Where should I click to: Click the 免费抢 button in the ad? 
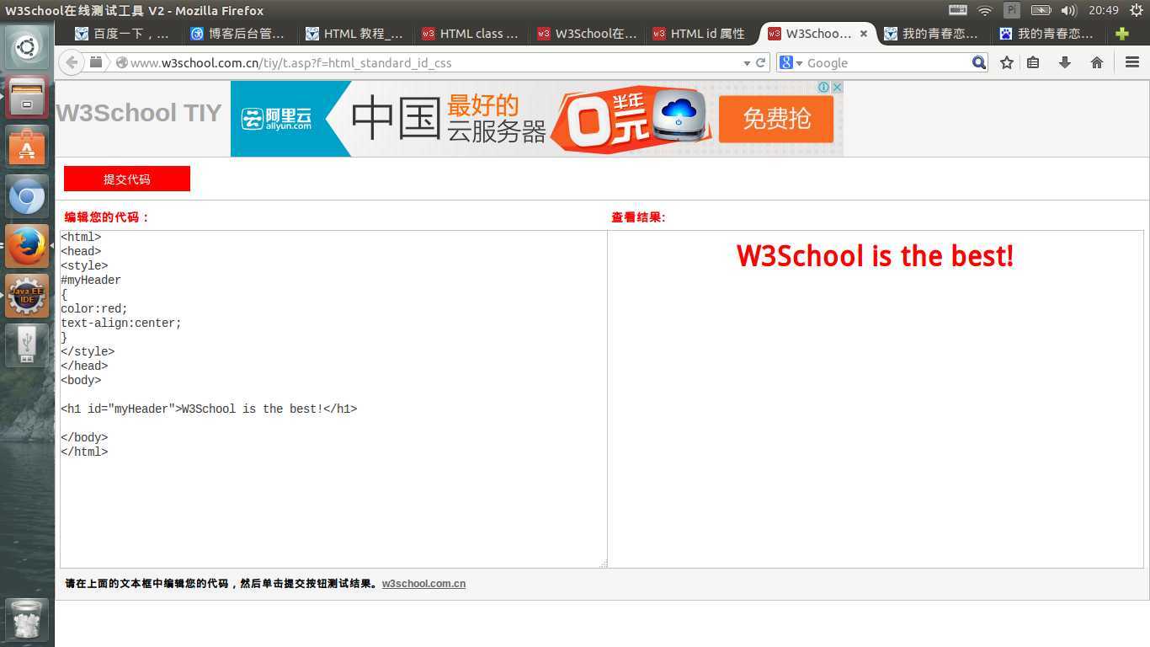775,119
